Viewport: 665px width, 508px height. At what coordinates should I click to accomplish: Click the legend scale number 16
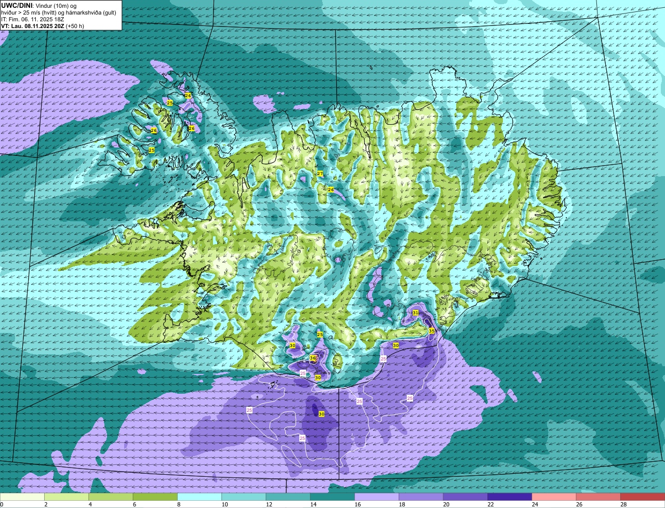[x=357, y=504]
